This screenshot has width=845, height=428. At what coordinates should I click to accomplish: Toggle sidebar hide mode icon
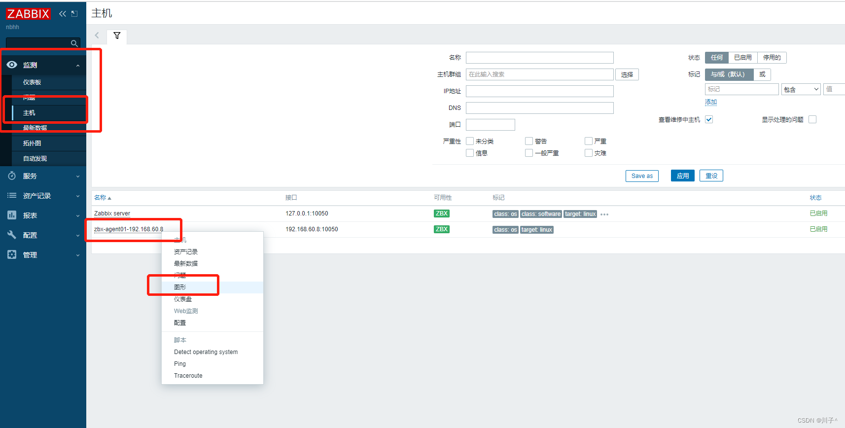(x=74, y=14)
